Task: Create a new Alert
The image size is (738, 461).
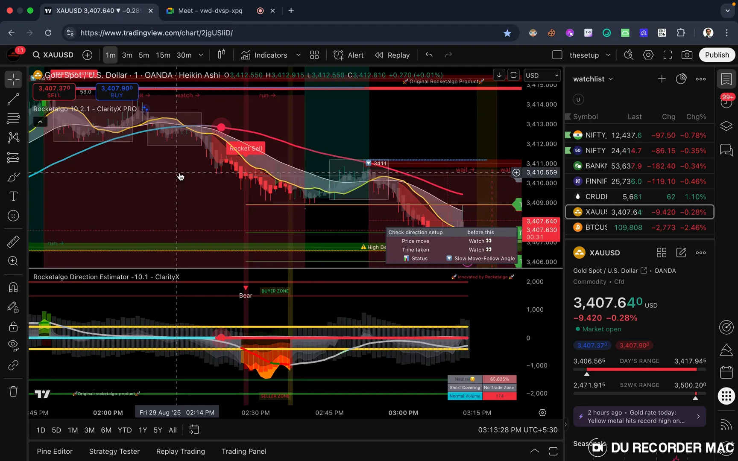Action: [x=348, y=55]
